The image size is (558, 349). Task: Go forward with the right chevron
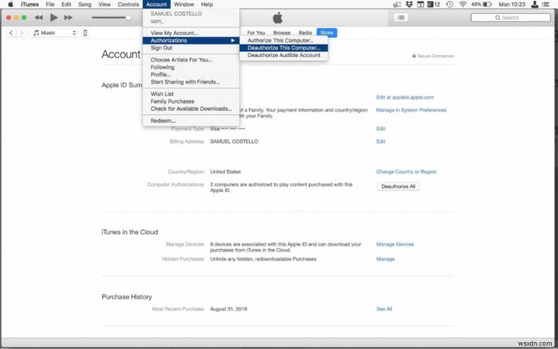coord(22,33)
